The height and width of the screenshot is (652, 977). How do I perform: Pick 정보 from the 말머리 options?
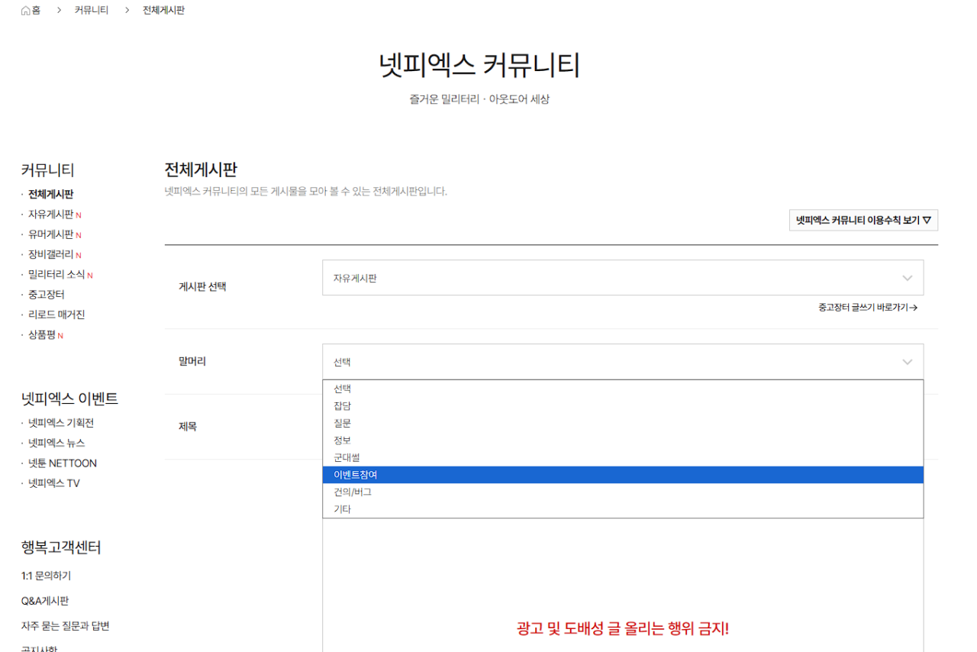[x=343, y=441]
